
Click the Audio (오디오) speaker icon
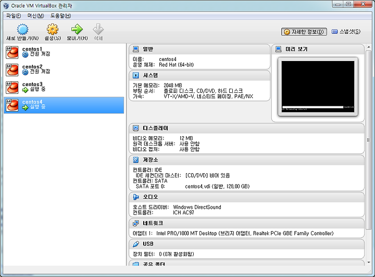click(136, 197)
